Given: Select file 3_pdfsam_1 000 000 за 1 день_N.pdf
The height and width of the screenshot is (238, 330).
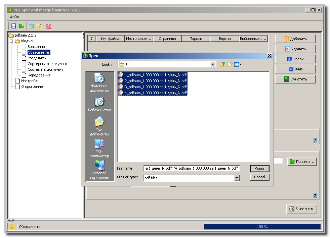Looking at the screenshot, I should (x=153, y=87).
